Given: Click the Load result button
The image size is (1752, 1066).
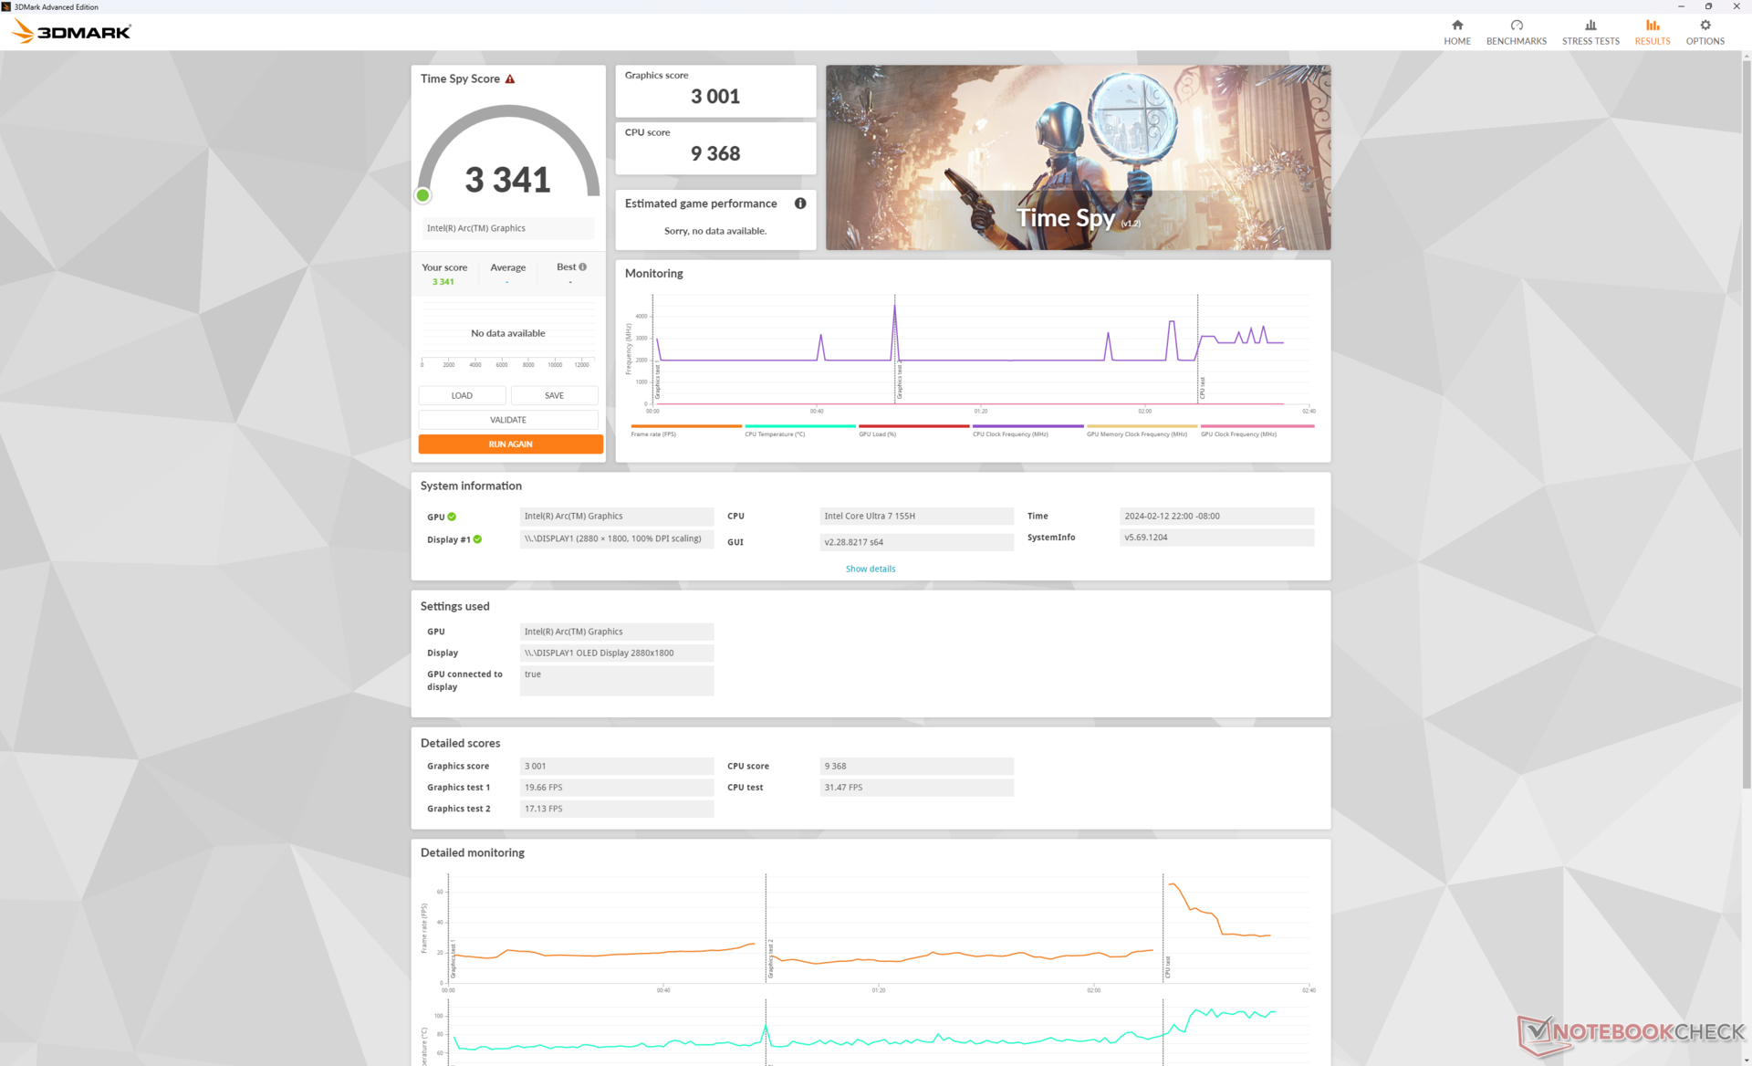Looking at the screenshot, I should [x=462, y=396].
